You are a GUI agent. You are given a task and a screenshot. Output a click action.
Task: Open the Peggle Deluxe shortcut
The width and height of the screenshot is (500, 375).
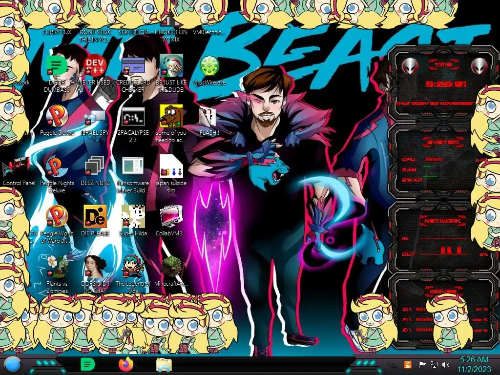click(x=57, y=116)
